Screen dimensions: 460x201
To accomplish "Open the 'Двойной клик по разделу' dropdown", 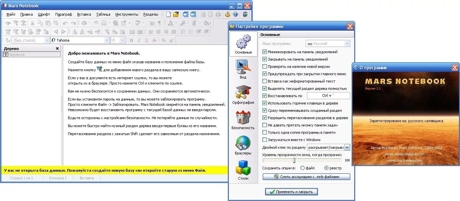I will click(347, 147).
